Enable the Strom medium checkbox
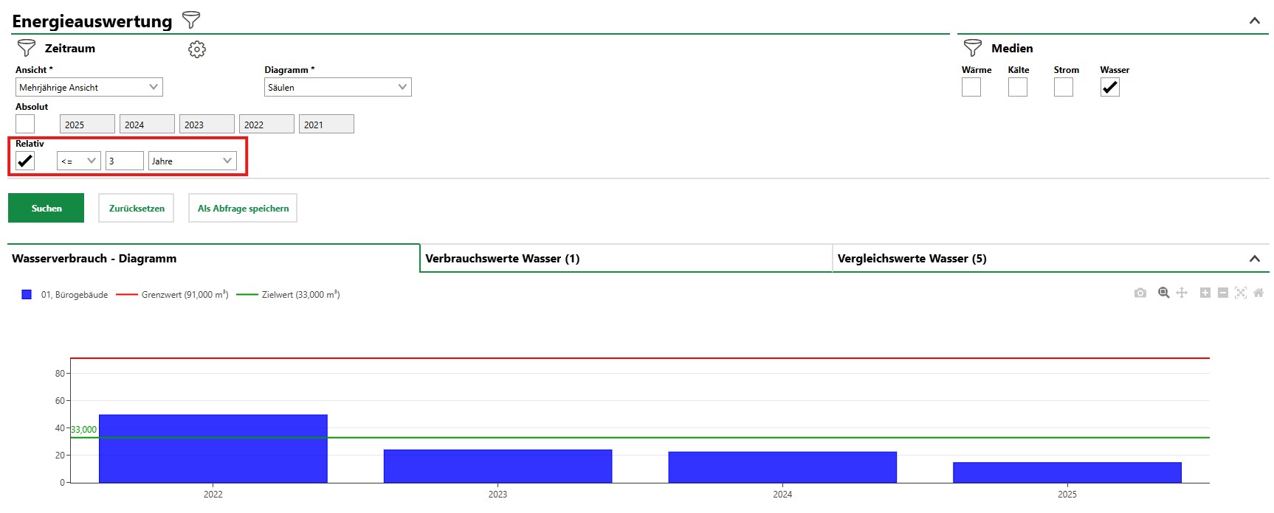The height and width of the screenshot is (513, 1274). (1064, 87)
